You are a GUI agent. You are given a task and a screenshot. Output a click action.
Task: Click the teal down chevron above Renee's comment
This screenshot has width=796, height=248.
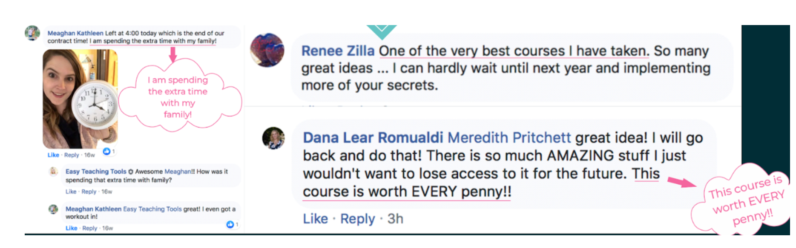[x=382, y=31]
